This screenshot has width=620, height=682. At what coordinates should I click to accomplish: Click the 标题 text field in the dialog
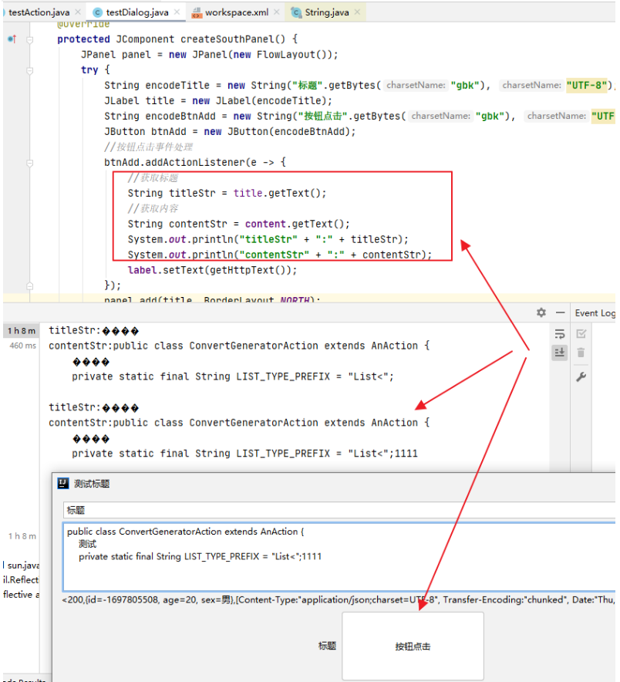tap(339, 510)
